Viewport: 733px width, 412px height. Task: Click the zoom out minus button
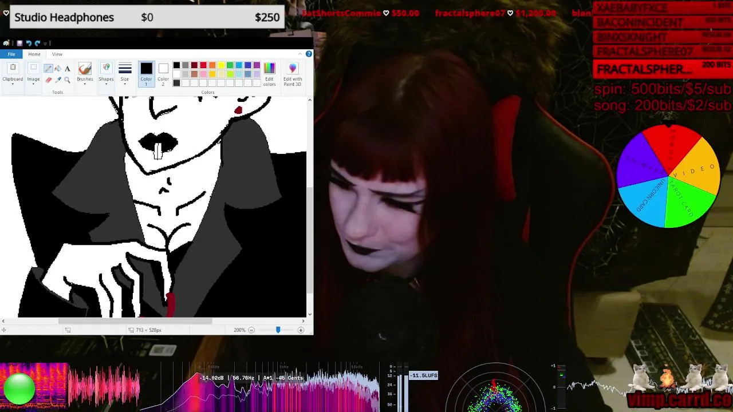pos(251,330)
